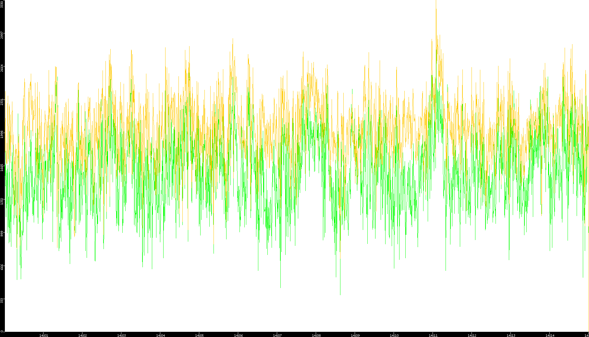Screen dimensions: 589x337
Task: Select the 14:11 time marker
Action: pos(433,335)
